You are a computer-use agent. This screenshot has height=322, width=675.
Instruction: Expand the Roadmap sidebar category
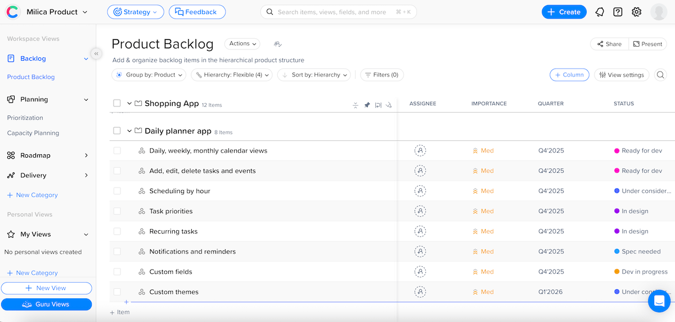(86, 155)
